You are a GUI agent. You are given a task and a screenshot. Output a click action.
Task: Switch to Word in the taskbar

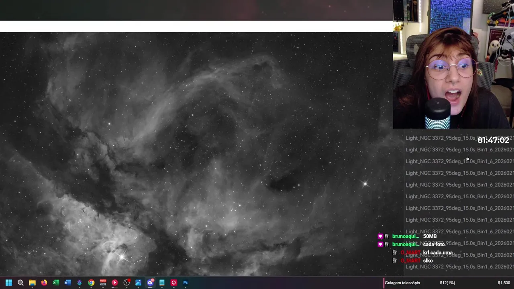point(67,283)
